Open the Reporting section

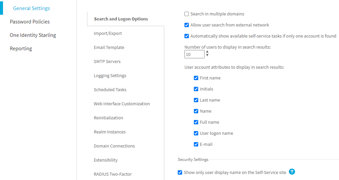pyautogui.click(x=21, y=48)
